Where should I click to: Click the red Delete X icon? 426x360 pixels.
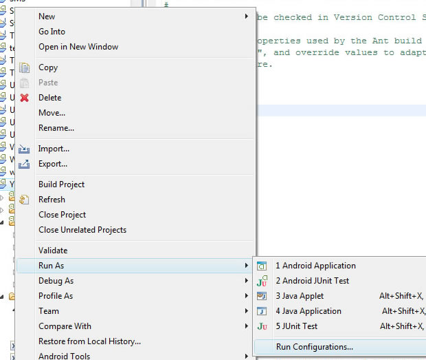25,98
